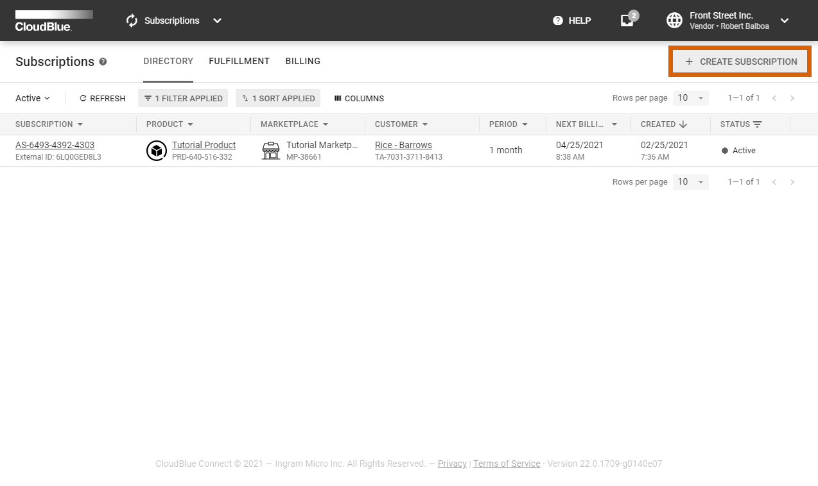Open PERIOD column header dropdown
This screenshot has width=818, height=486.
pos(525,124)
